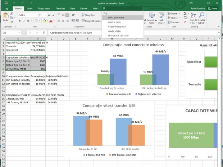
Task: Toggle Bold formatting
Action: [20, 21]
